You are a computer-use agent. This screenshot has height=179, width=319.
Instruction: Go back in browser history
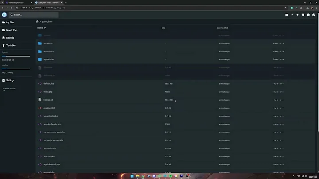pyautogui.click(x=3, y=8)
